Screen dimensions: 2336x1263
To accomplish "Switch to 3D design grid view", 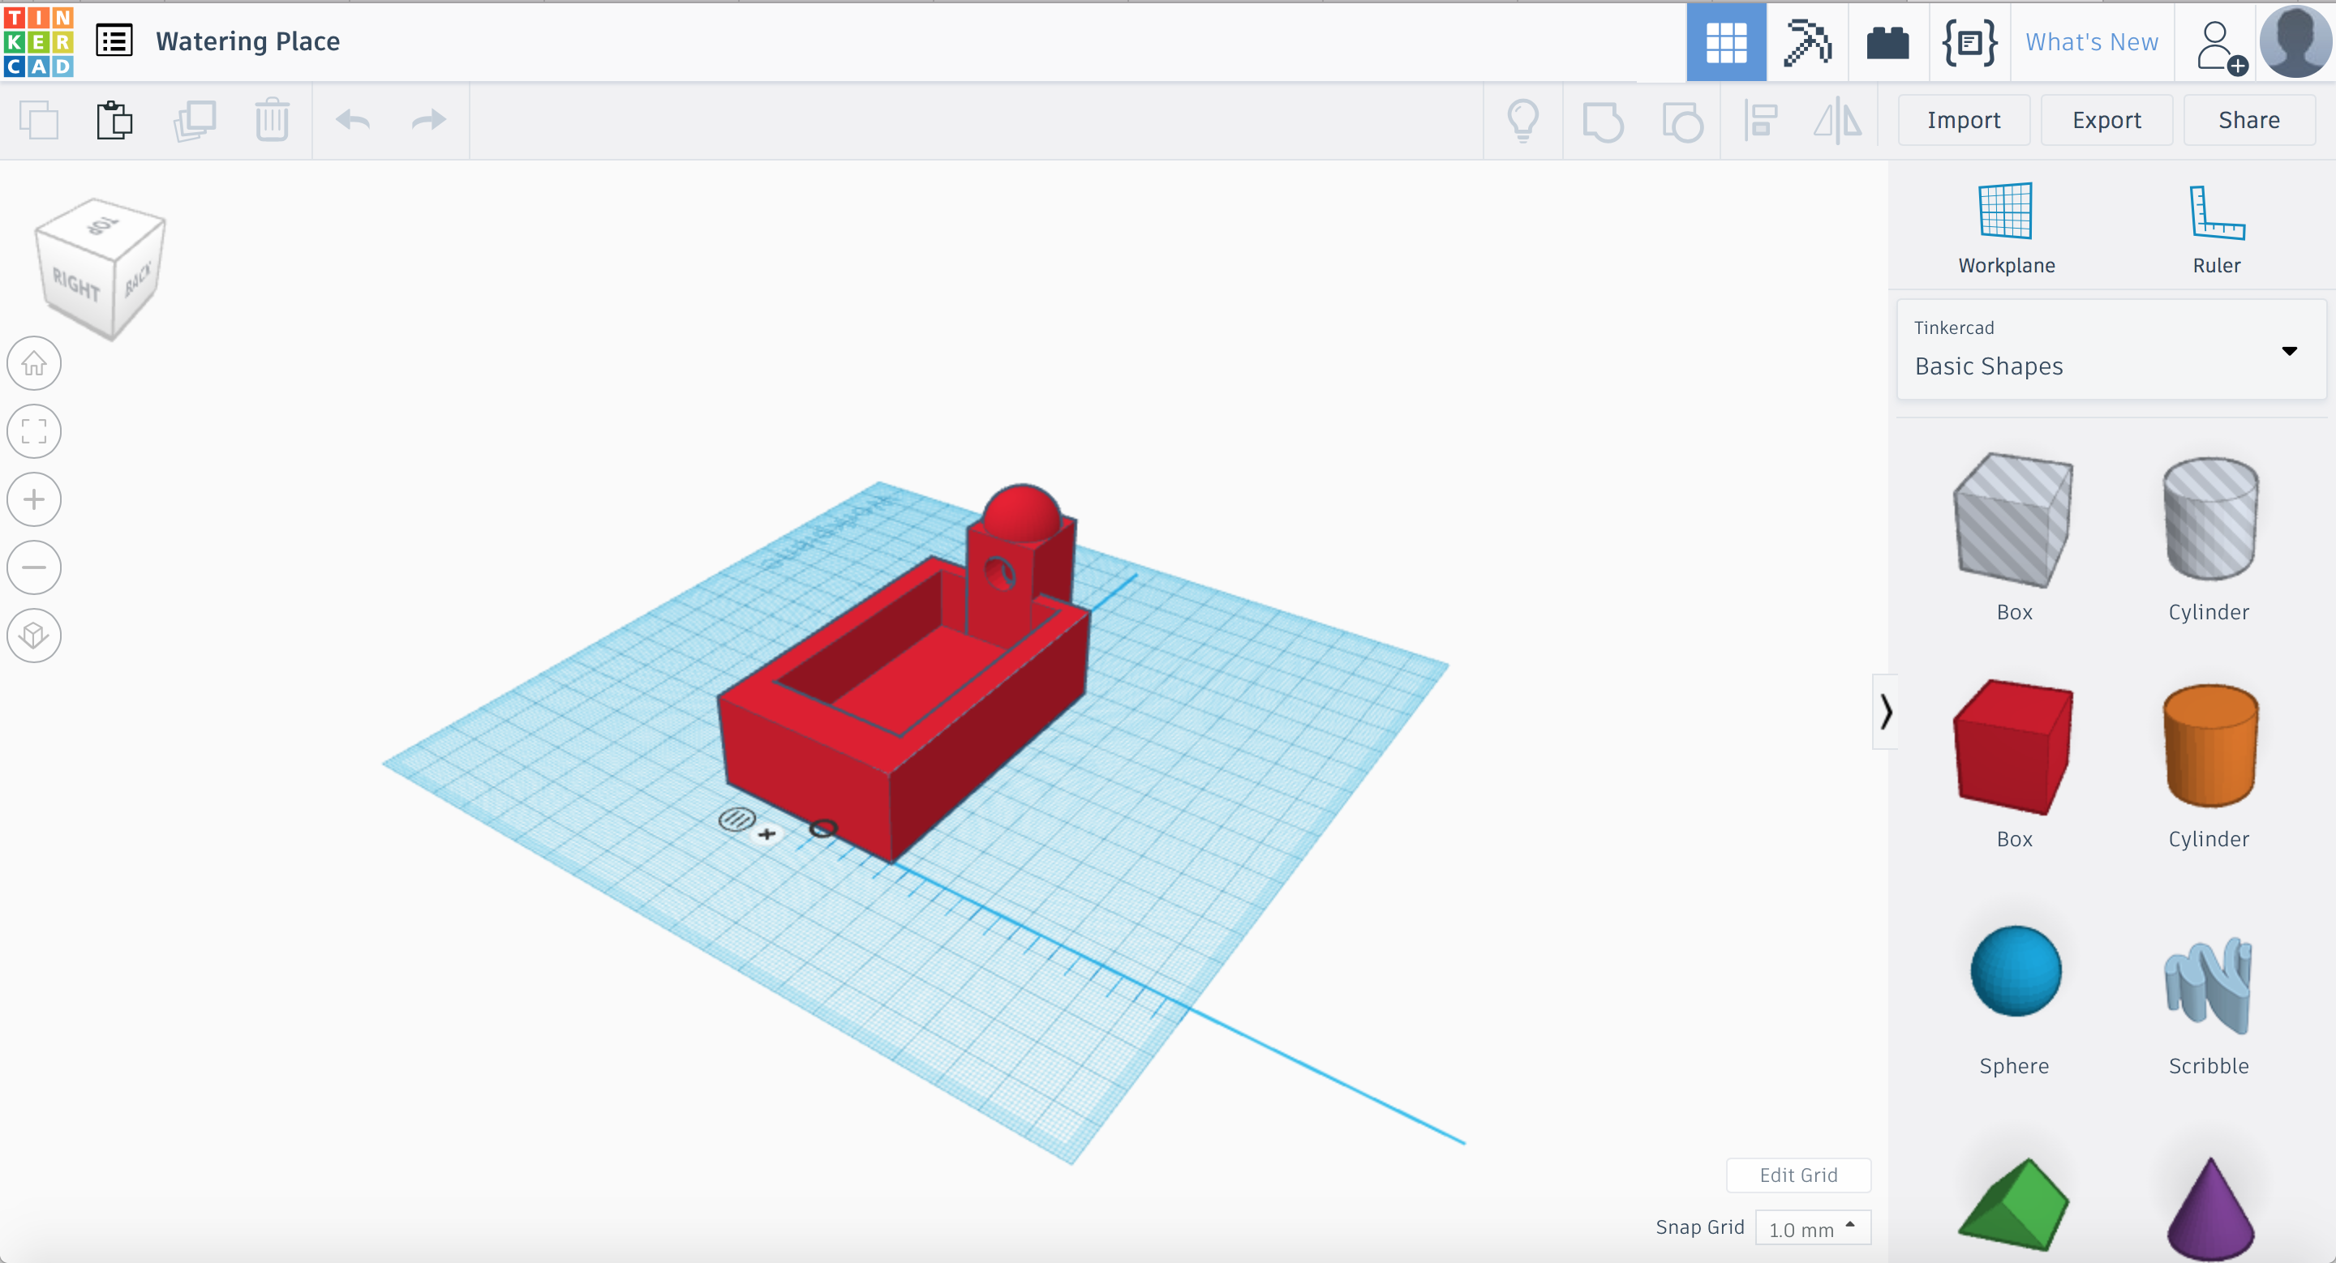I will 1726,41.
